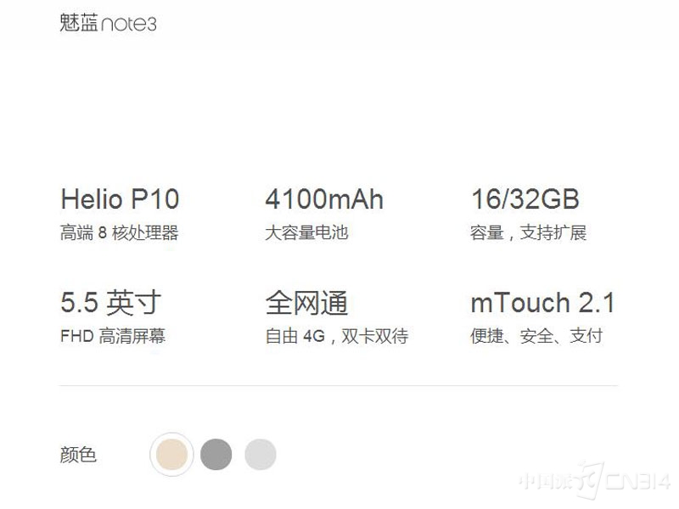Select the silver color swatch

pyautogui.click(x=261, y=454)
